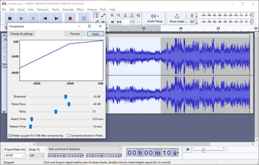Uncheck Make-up gain for 0 dB checkbox

[x=10, y=136]
